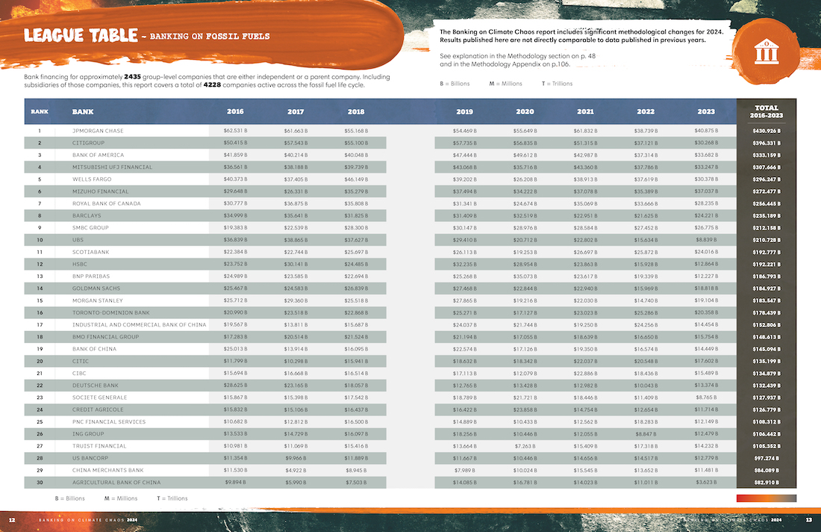Select Agricultural Bank of China row name
The width and height of the screenshot is (821, 532).
(x=116, y=483)
